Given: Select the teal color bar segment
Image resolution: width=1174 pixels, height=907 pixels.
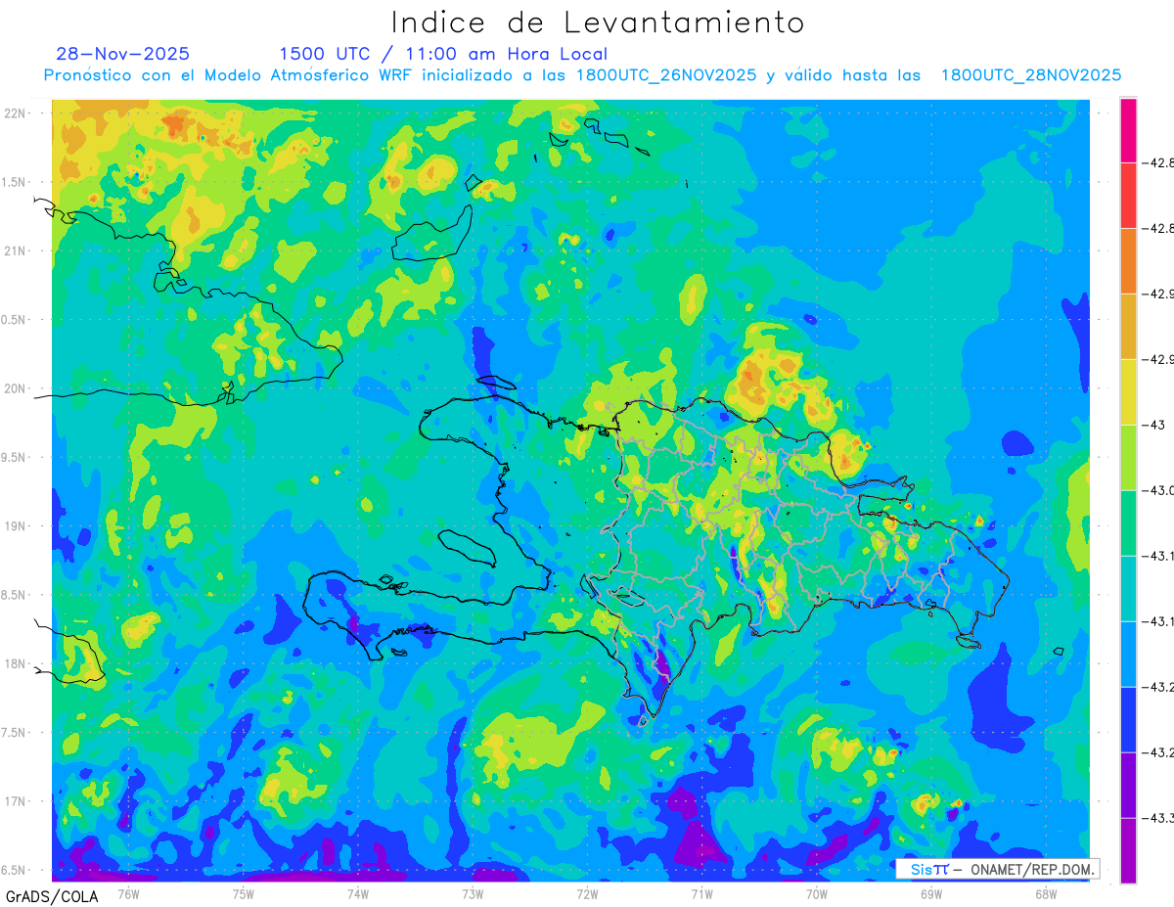Looking at the screenshot, I should click(1128, 588).
